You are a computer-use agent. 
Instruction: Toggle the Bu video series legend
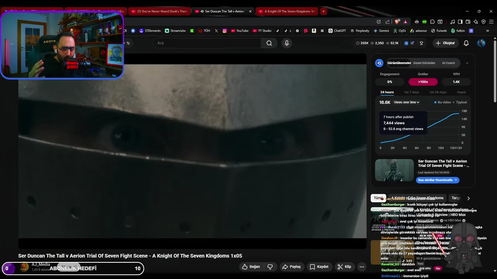click(x=442, y=102)
